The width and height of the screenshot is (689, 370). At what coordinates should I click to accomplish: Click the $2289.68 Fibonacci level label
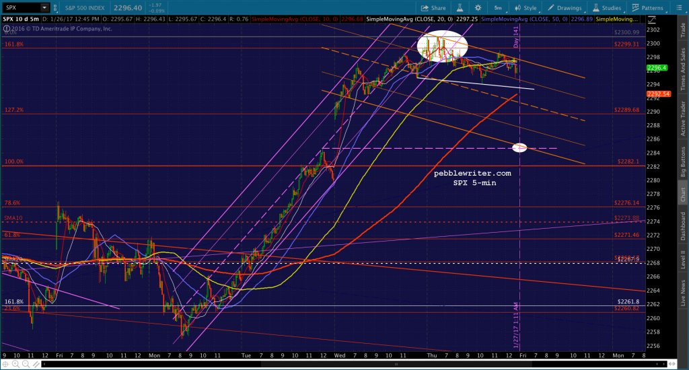626,110
